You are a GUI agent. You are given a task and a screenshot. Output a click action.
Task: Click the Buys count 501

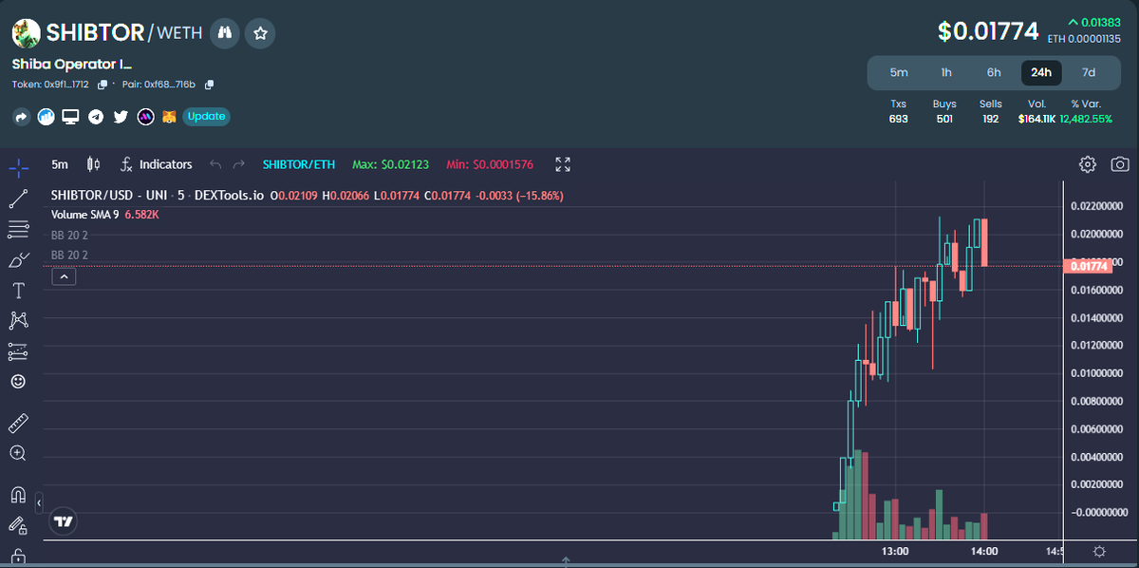[944, 119]
